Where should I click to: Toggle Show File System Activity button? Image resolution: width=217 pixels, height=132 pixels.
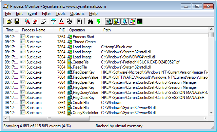tap(117, 21)
